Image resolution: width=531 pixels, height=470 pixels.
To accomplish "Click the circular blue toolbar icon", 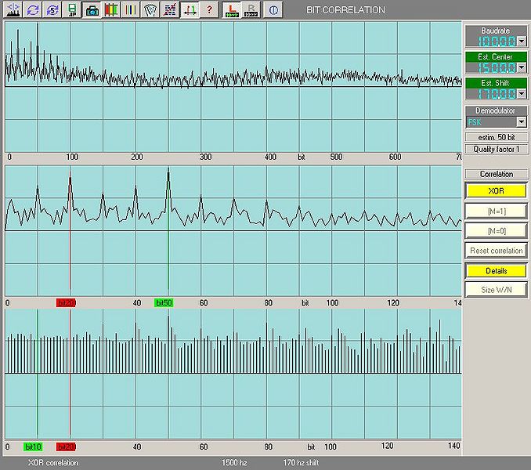I will [x=273, y=9].
